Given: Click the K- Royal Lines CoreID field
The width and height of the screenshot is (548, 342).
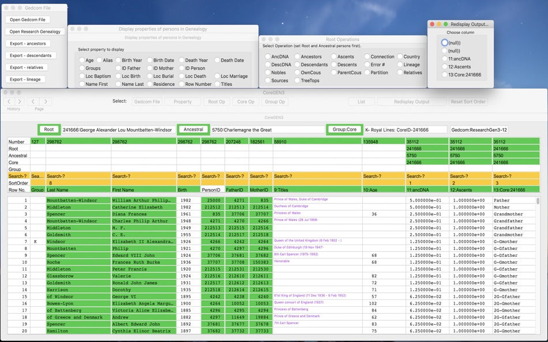Looking at the screenshot, I should 406,130.
